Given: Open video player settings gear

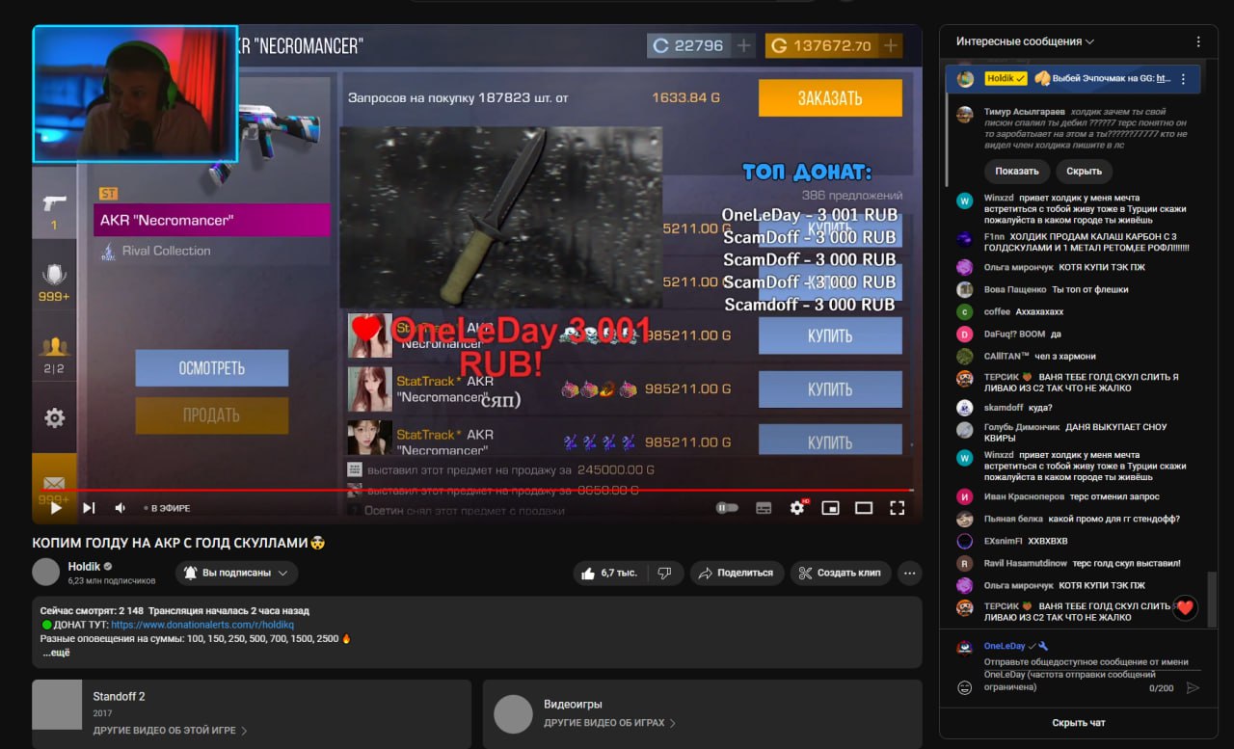Looking at the screenshot, I should 797,508.
